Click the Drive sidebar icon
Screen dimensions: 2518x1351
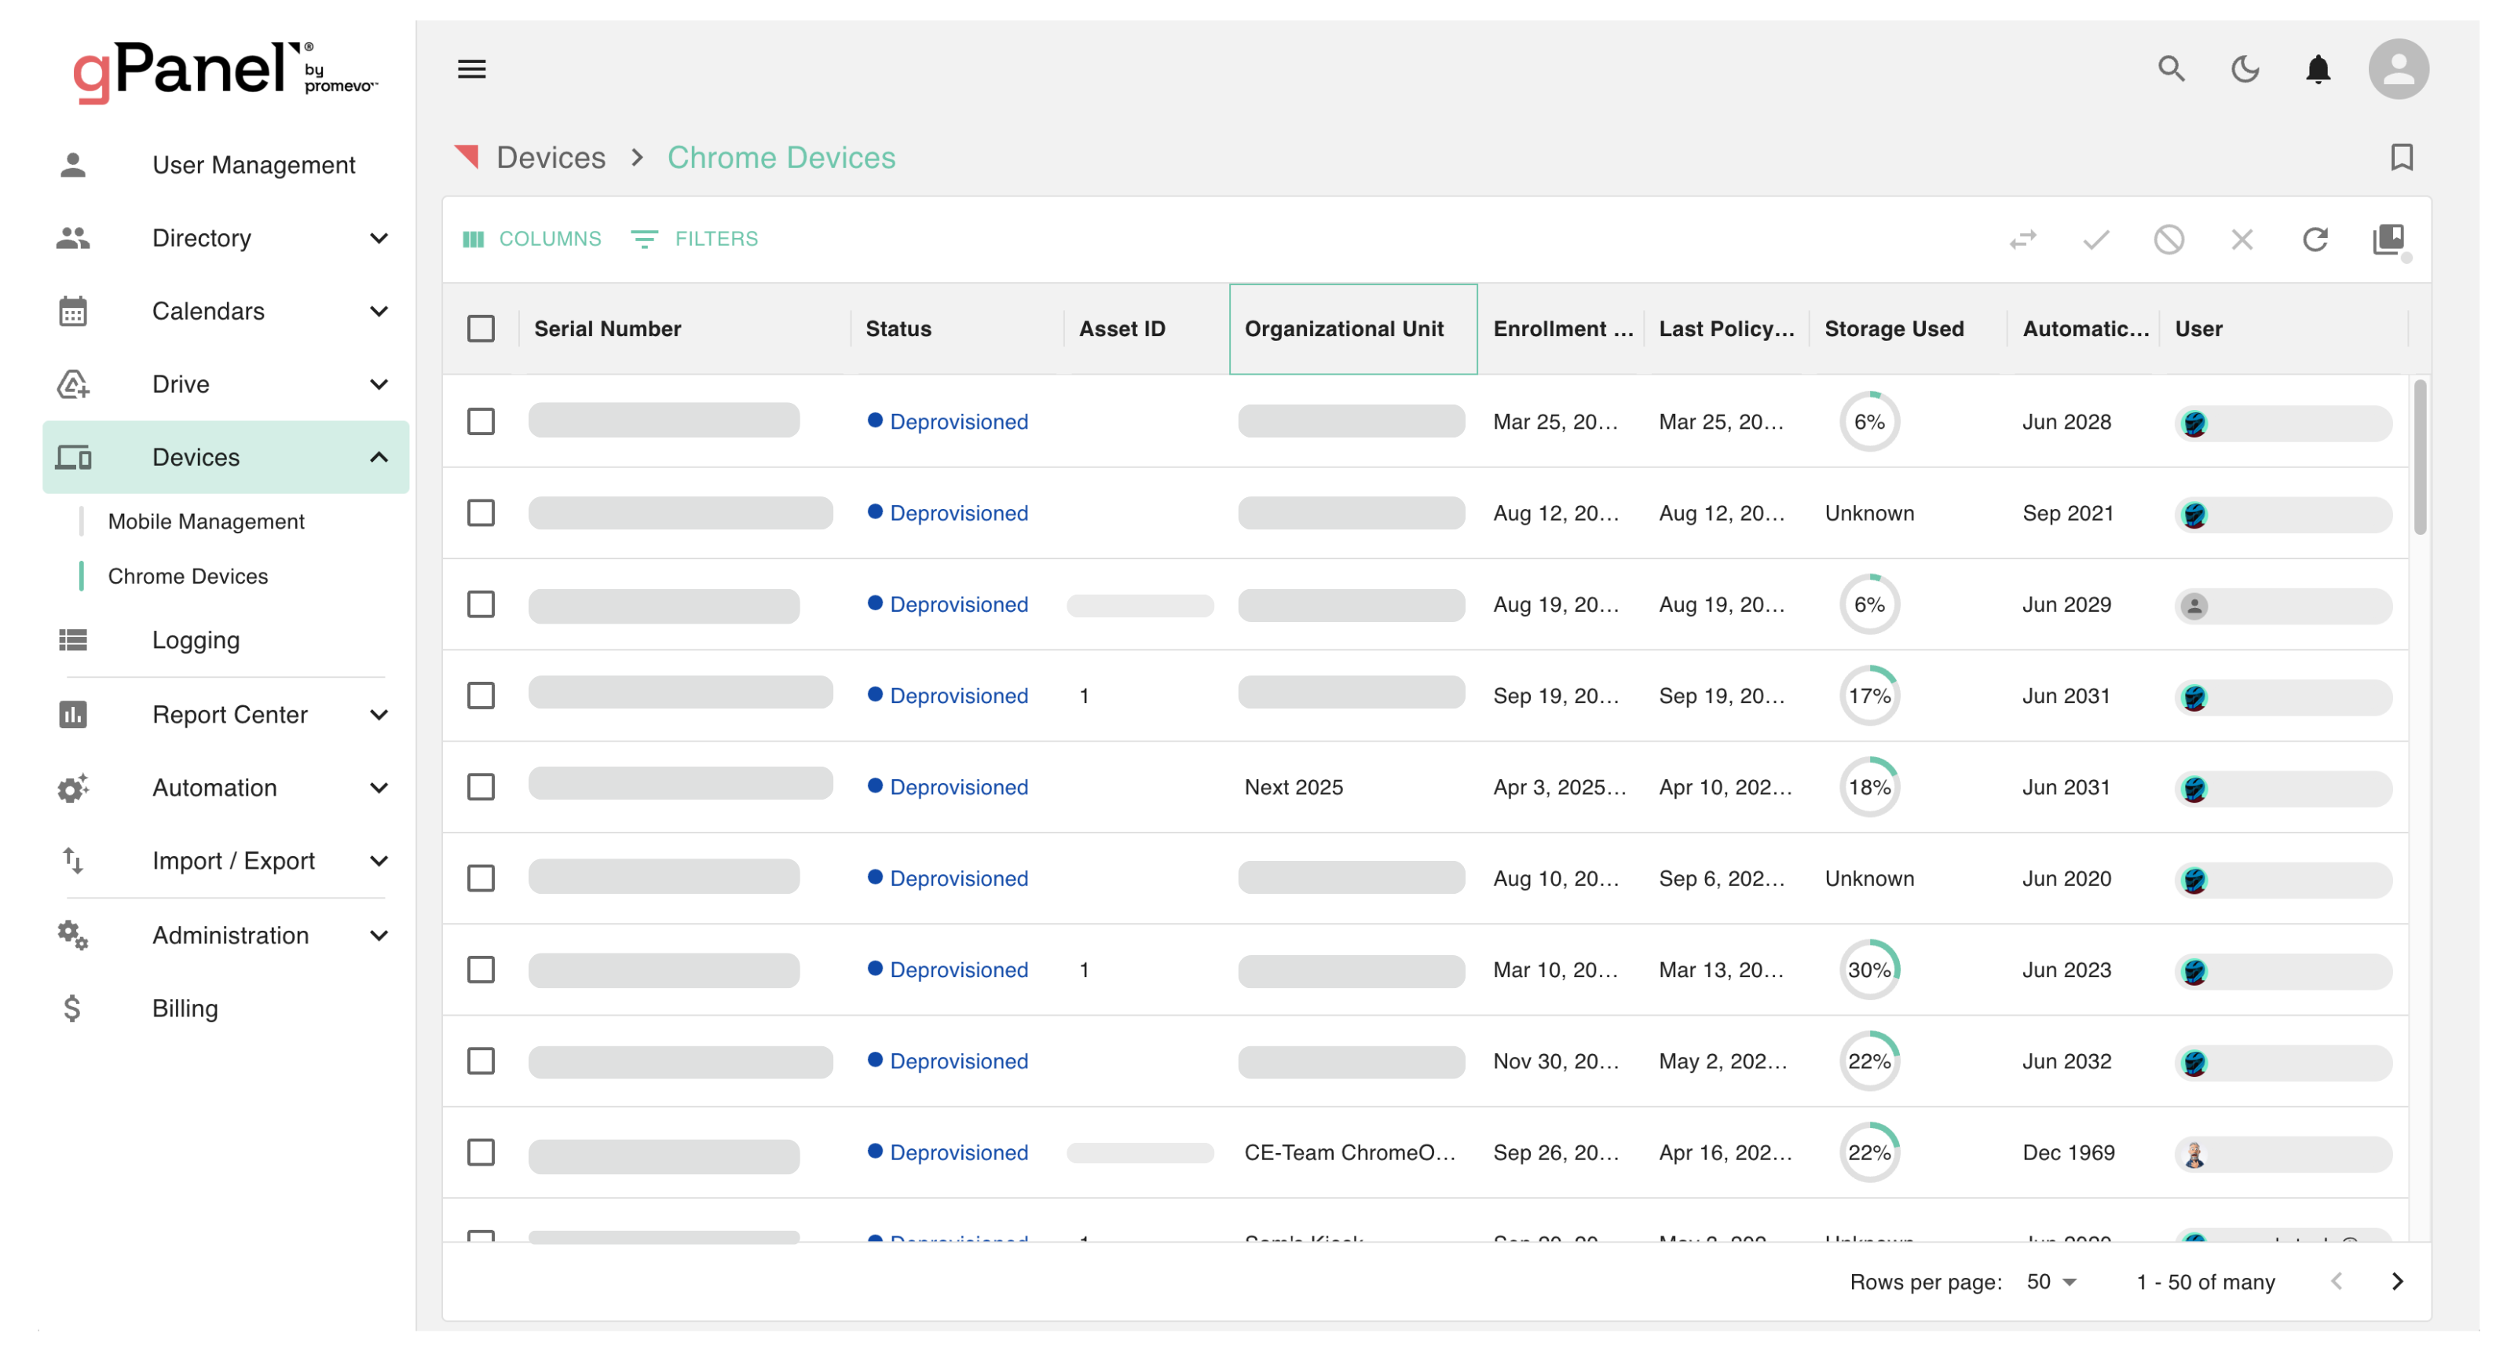[x=73, y=384]
